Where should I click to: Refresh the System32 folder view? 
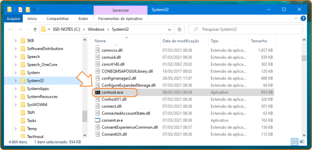(179, 29)
